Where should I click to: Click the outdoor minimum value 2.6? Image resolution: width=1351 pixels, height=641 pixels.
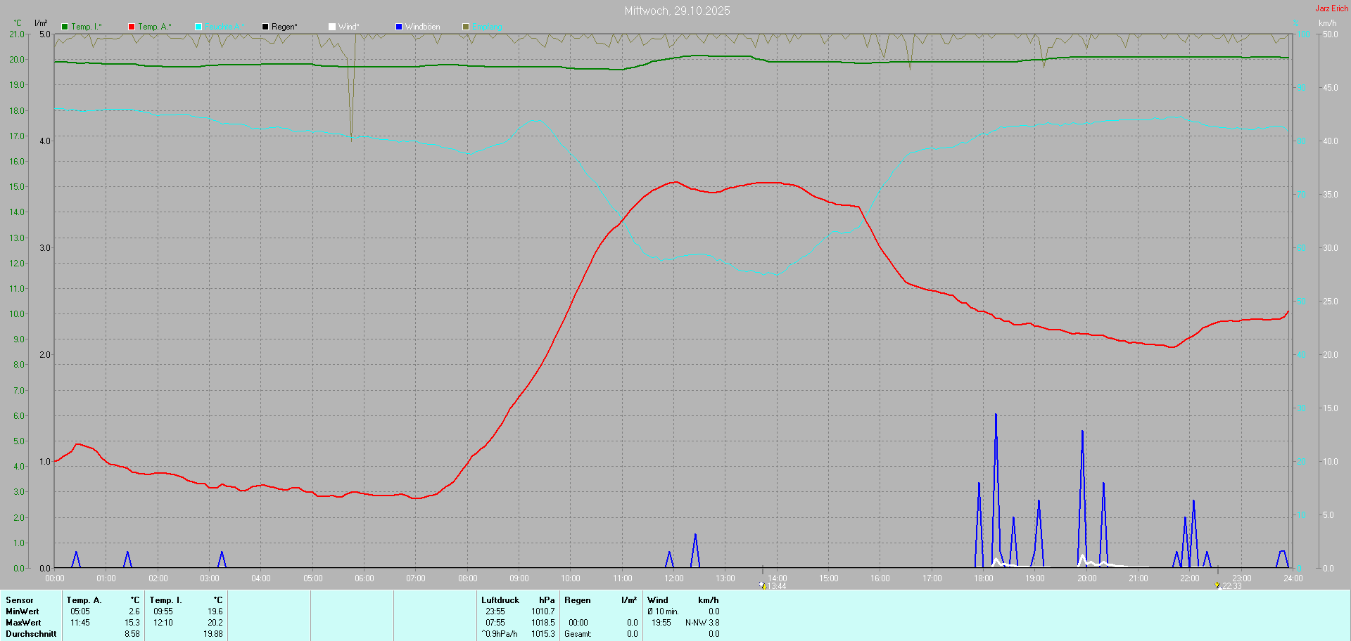[x=134, y=611]
